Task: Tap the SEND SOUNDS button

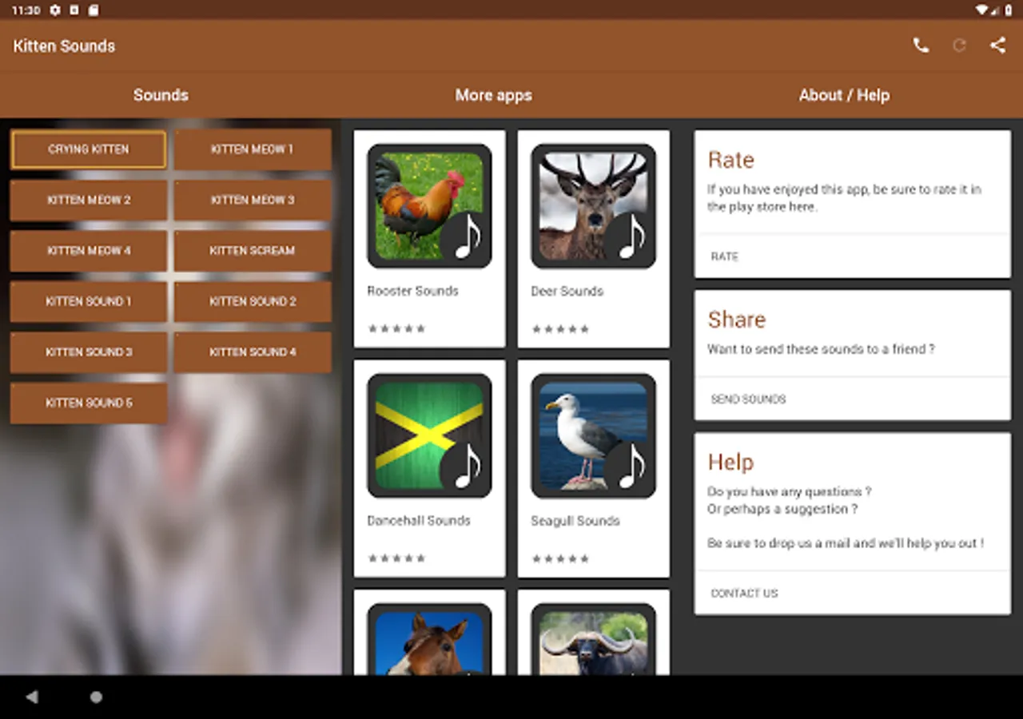Action: tap(749, 399)
